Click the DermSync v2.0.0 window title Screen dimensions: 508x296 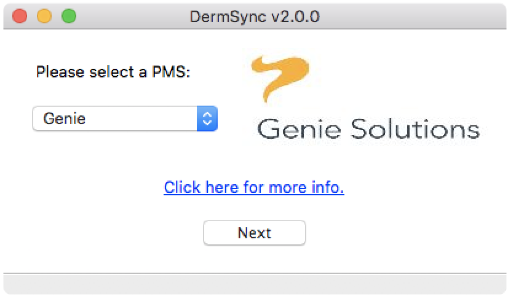click(x=254, y=16)
